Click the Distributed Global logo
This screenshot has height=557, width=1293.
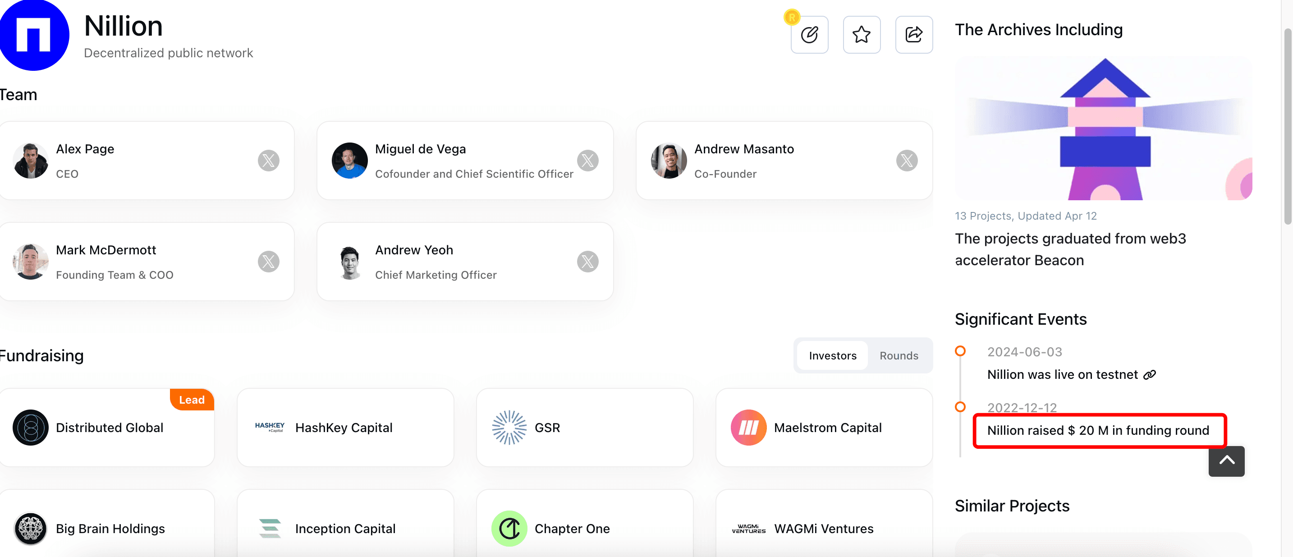[31, 428]
